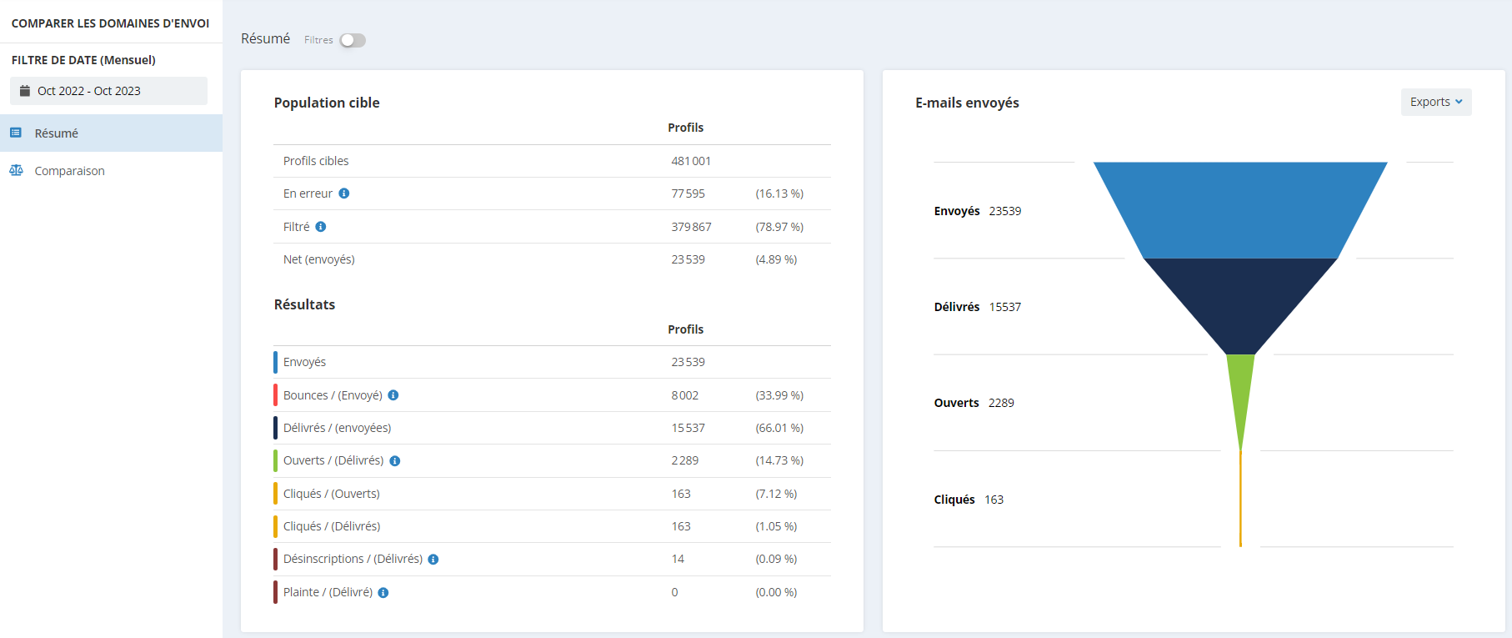Click the percentage (33.99 %)

coord(779,395)
